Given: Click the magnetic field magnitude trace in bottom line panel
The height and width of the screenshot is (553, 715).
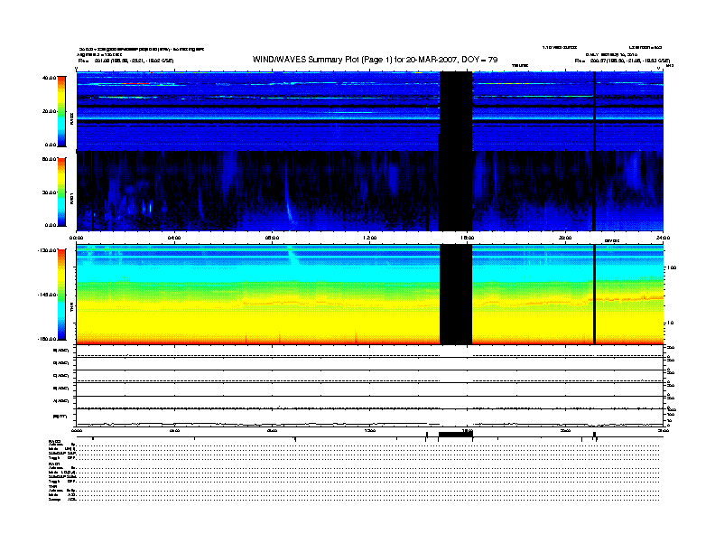Looking at the screenshot, I should point(369,424).
